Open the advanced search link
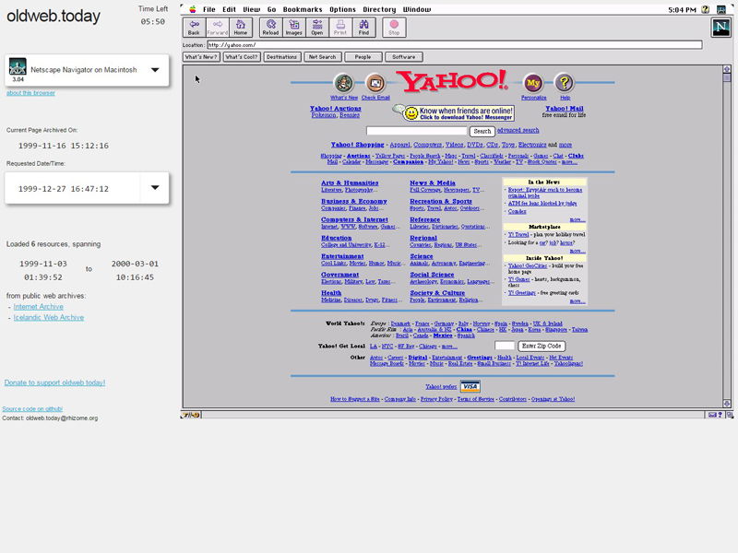Viewport: 738px width, 553px height. coord(518,130)
